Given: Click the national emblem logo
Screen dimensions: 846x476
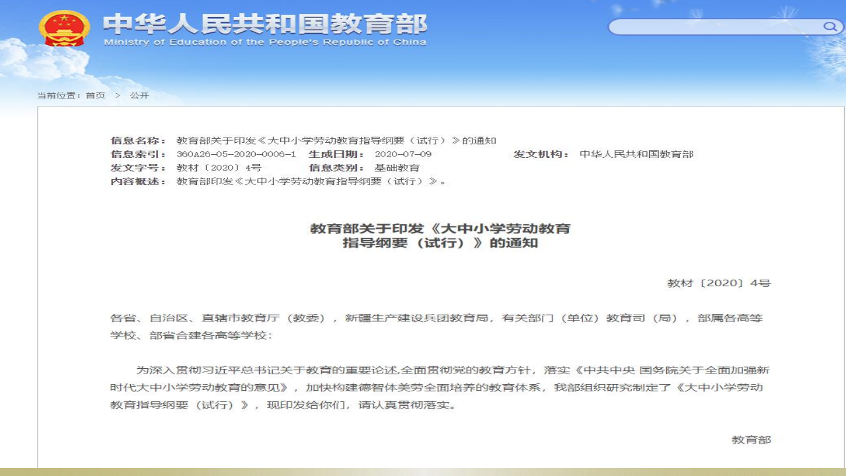Looking at the screenshot, I should tap(64, 28).
